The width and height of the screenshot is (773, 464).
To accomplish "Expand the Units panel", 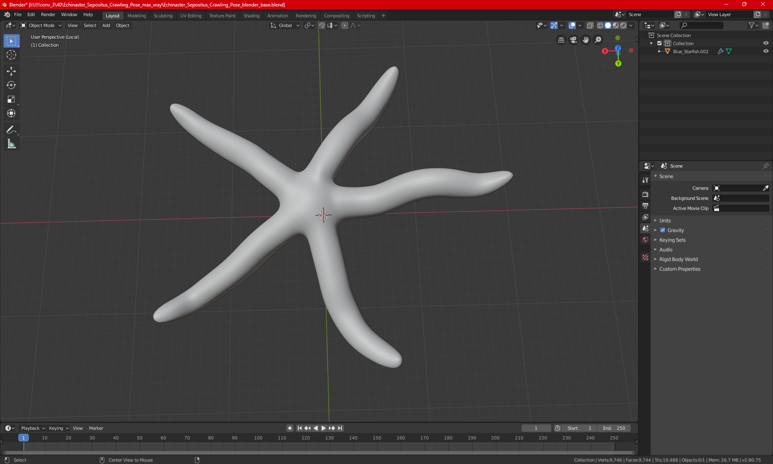I will [665, 221].
